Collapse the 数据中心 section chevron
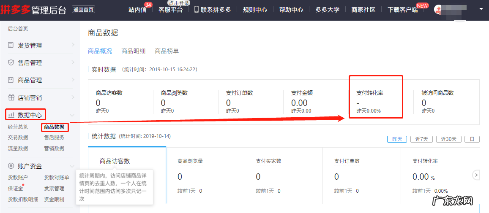The height and width of the screenshot is (213, 489). coord(72,115)
